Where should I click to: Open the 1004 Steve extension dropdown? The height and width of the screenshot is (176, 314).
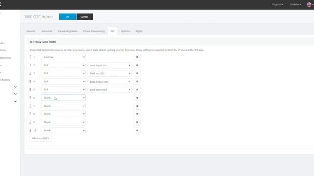click(110, 90)
